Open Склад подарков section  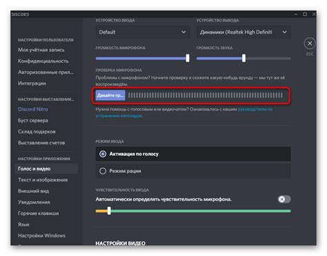coord(37,132)
